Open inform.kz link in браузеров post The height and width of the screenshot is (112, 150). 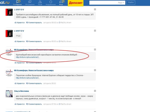[x=28, y=78]
